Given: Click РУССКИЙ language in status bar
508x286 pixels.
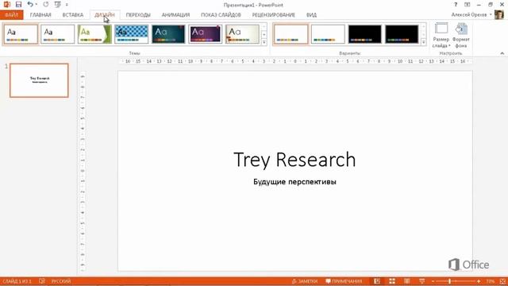Looking at the screenshot, I should [x=61, y=281].
